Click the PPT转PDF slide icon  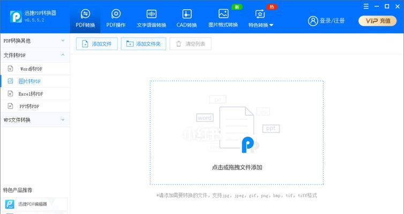[10, 106]
